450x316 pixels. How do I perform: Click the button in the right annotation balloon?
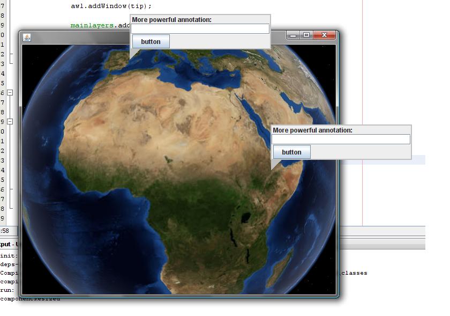point(291,152)
